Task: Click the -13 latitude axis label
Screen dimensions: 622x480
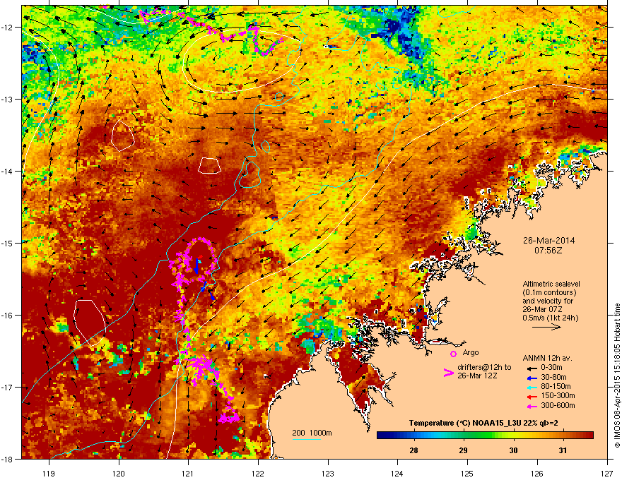Action: pyautogui.click(x=8, y=99)
